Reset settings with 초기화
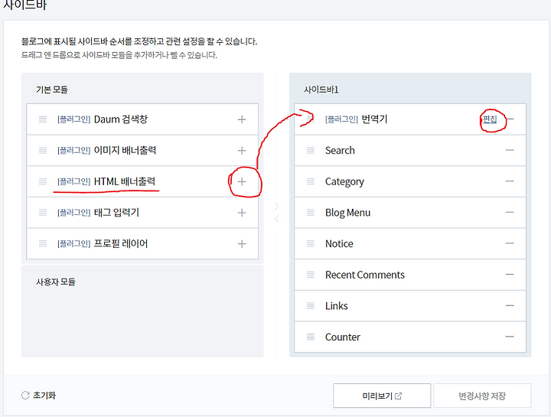Viewport: 551px width, 417px height. tap(38, 396)
